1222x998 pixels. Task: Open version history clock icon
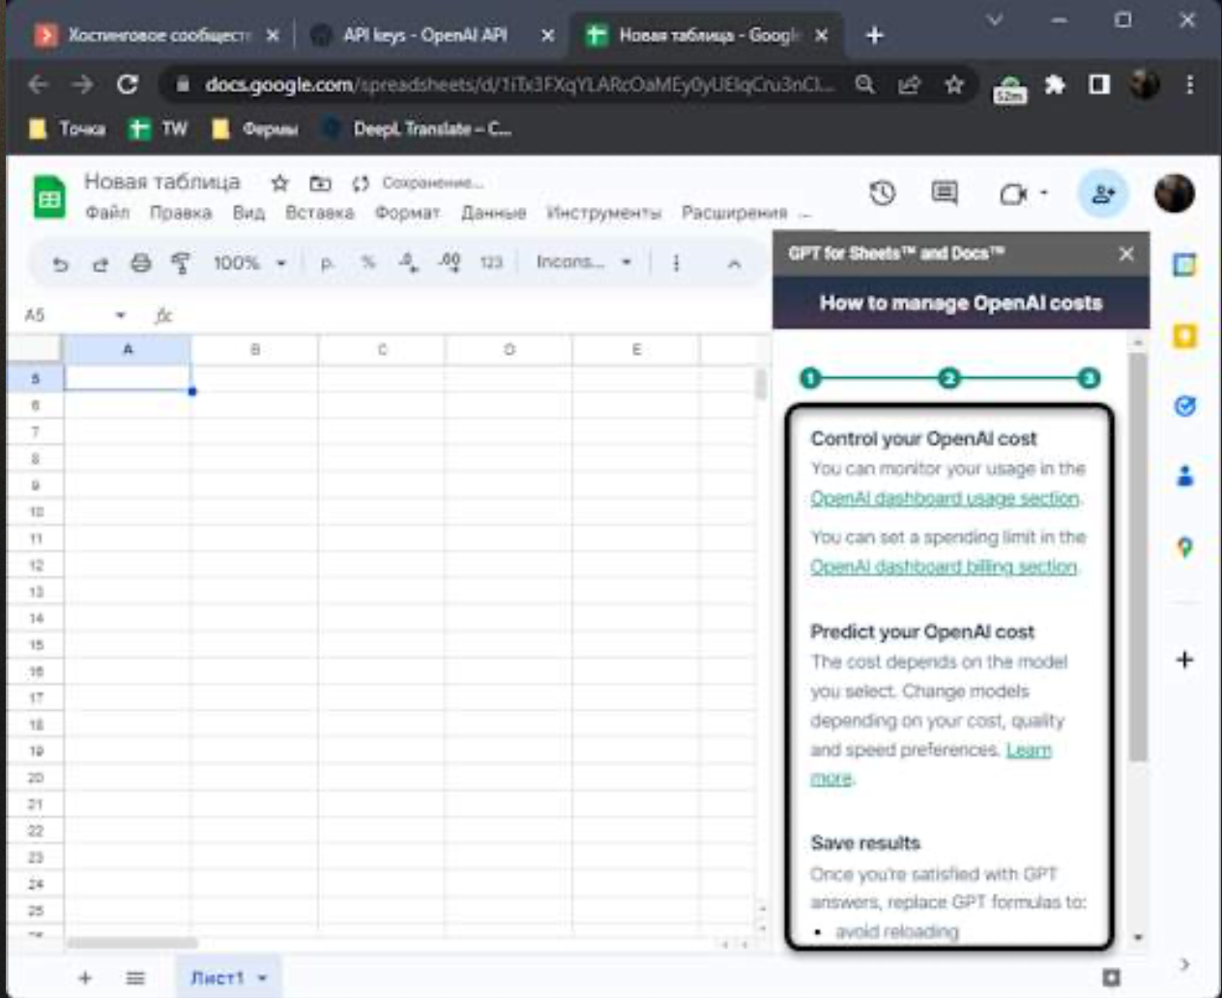pyautogui.click(x=882, y=193)
